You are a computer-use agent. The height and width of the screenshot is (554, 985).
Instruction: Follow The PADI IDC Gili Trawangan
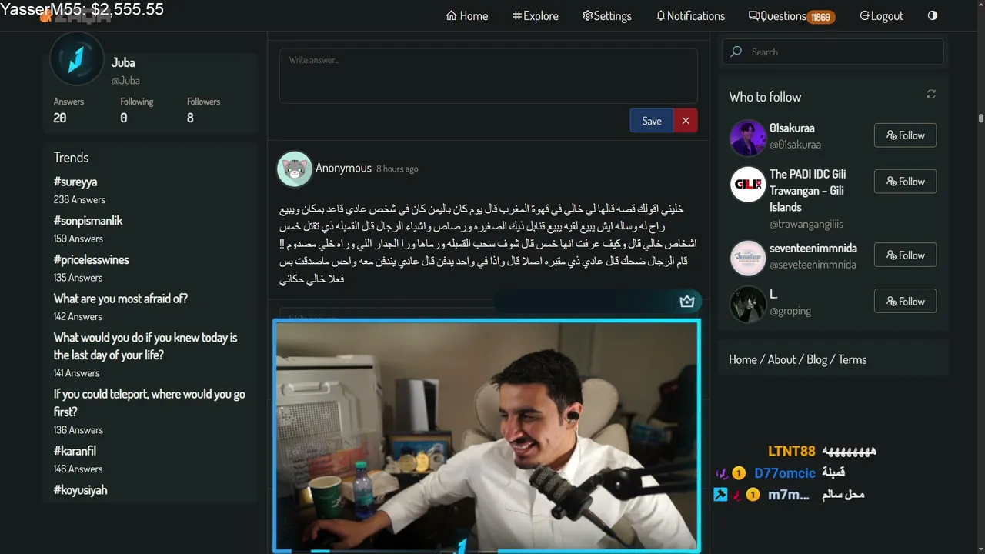tap(905, 182)
